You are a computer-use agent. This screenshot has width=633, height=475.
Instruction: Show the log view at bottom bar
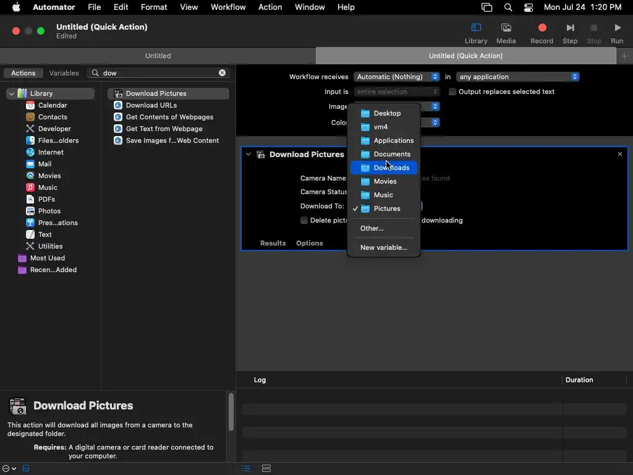246,468
